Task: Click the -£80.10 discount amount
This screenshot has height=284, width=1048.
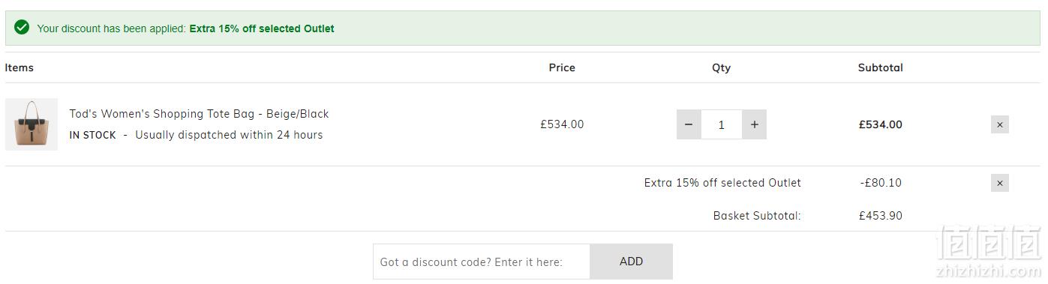Action: pos(881,183)
